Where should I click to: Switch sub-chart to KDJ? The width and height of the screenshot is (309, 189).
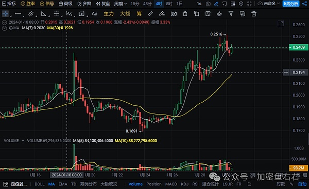tap(185, 184)
